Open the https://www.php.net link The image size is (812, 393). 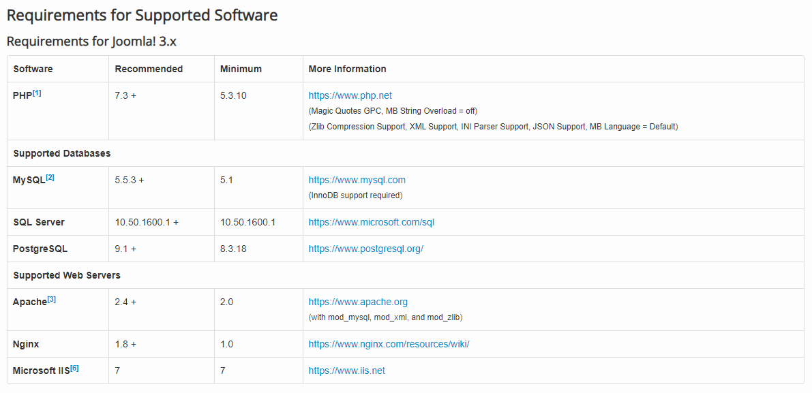click(350, 95)
